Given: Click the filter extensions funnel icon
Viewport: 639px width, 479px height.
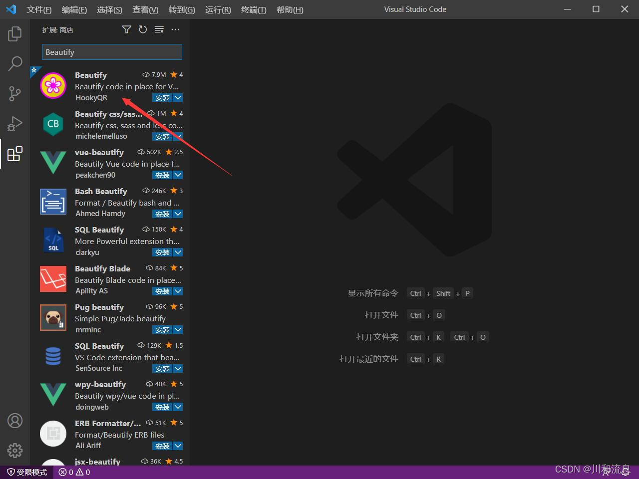Looking at the screenshot, I should pos(127,30).
